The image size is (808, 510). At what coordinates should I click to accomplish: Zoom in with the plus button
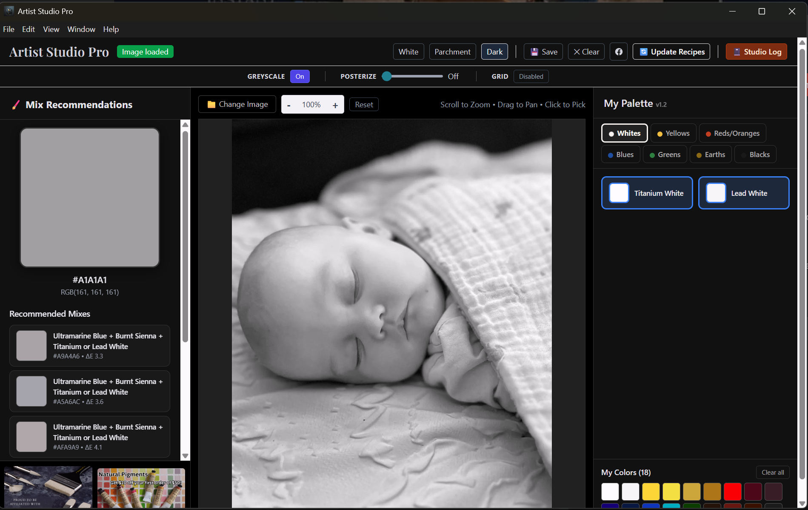(335, 105)
